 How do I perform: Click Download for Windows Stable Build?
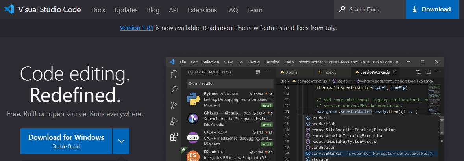tap(66, 141)
